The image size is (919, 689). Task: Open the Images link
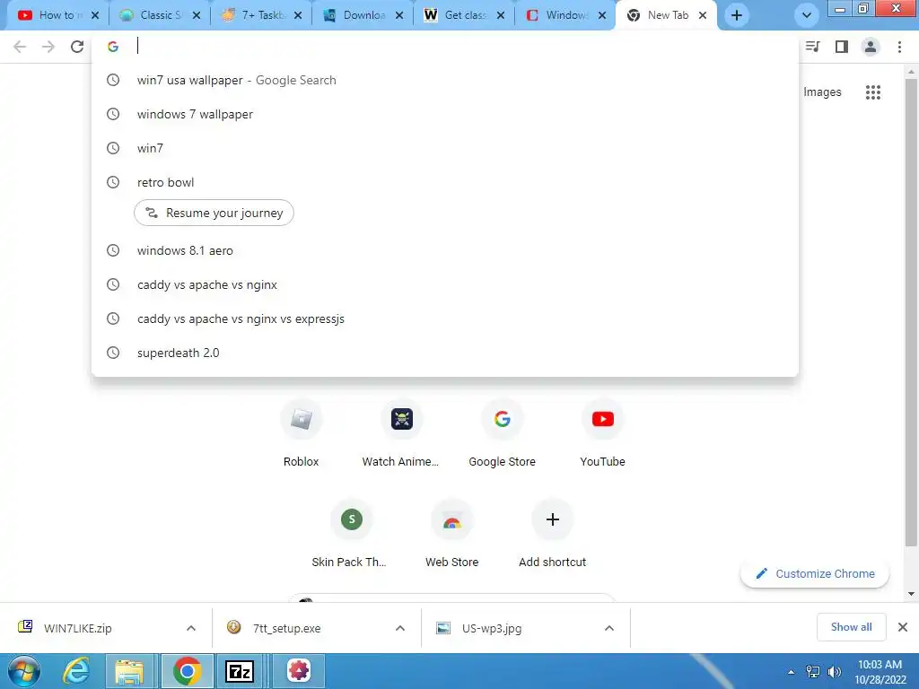click(822, 92)
